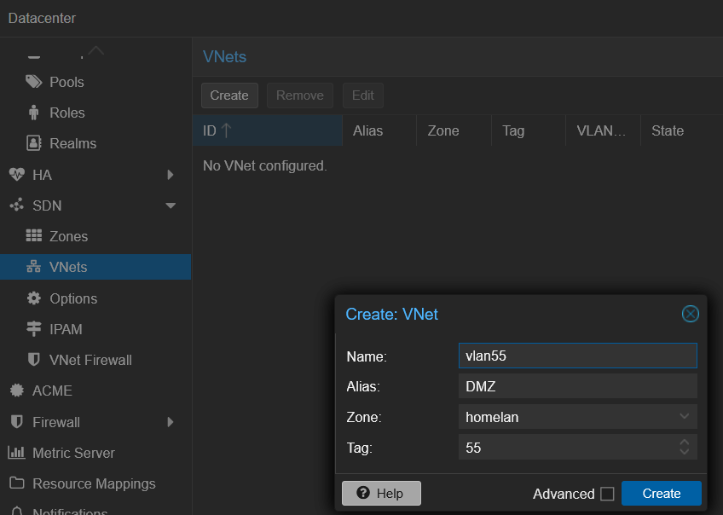Screen dimensions: 723x515
Task: Click the Help button
Action: pos(381,494)
